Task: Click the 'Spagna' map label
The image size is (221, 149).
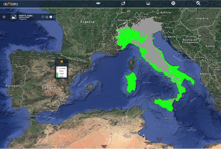Action: 49,88
